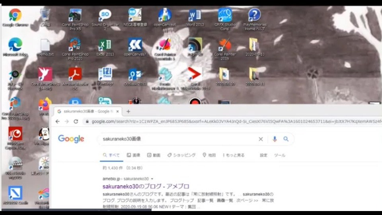The image size is (382, 215).
Task: Open PlayMemories Home help shortcut
Action: point(255,19)
